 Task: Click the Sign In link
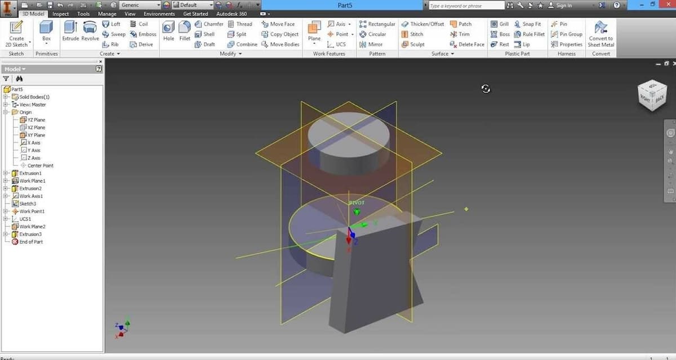coord(564,5)
